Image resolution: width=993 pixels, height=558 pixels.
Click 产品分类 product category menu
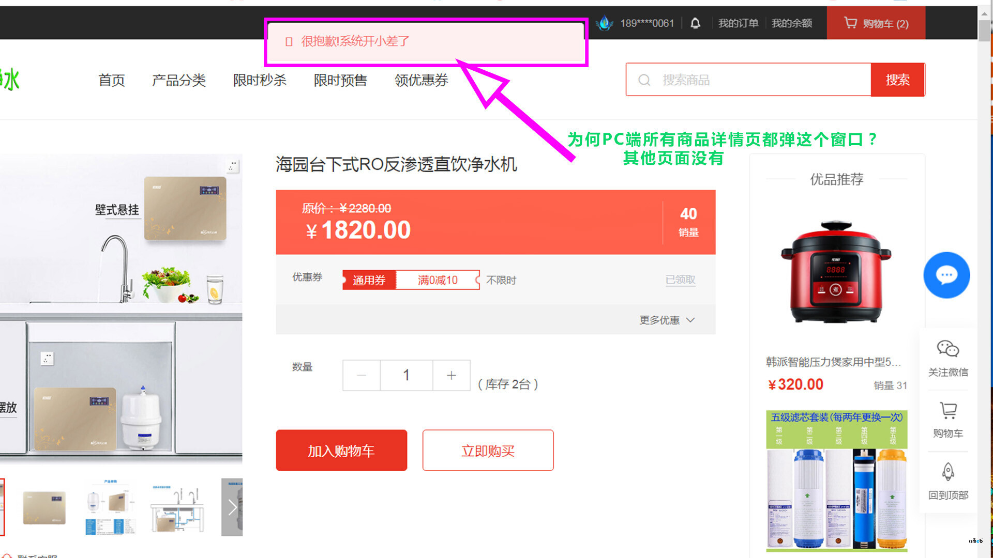pyautogui.click(x=178, y=80)
